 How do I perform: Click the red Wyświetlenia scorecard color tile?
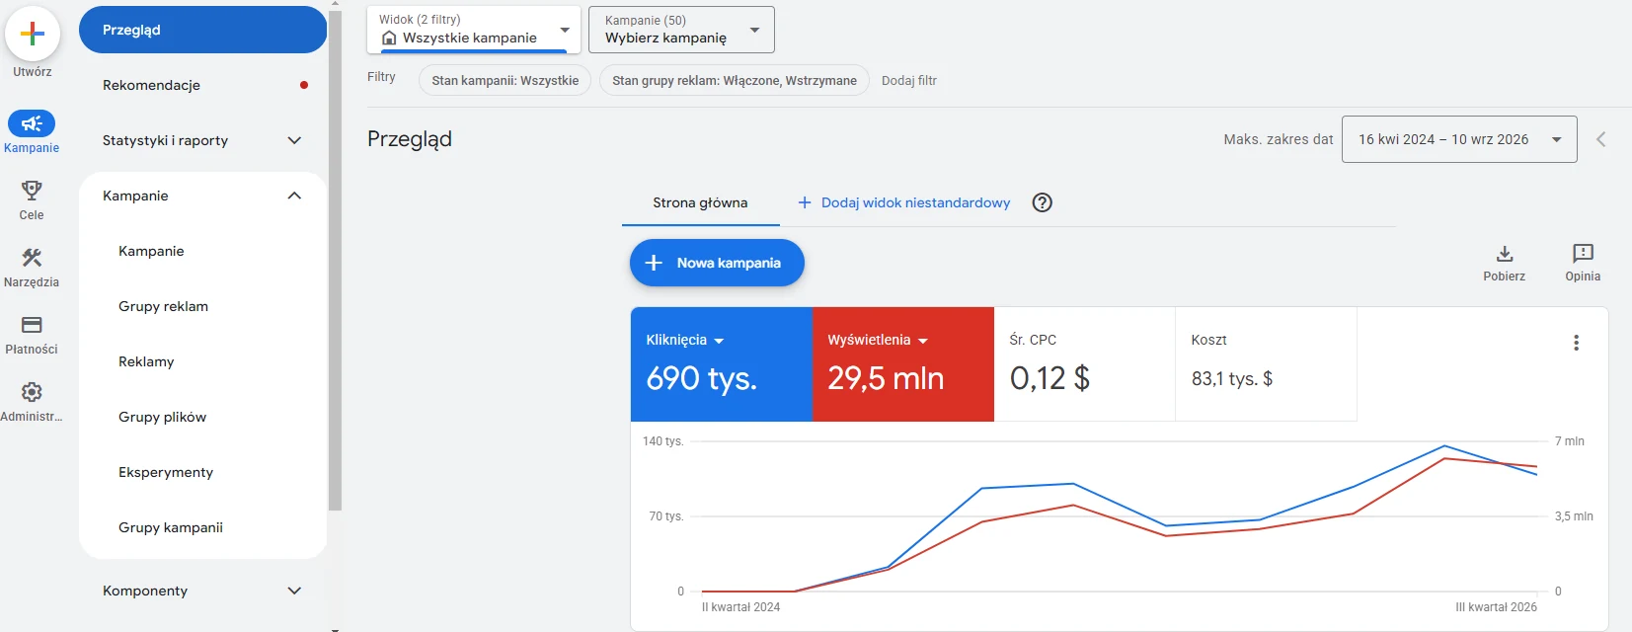click(903, 364)
